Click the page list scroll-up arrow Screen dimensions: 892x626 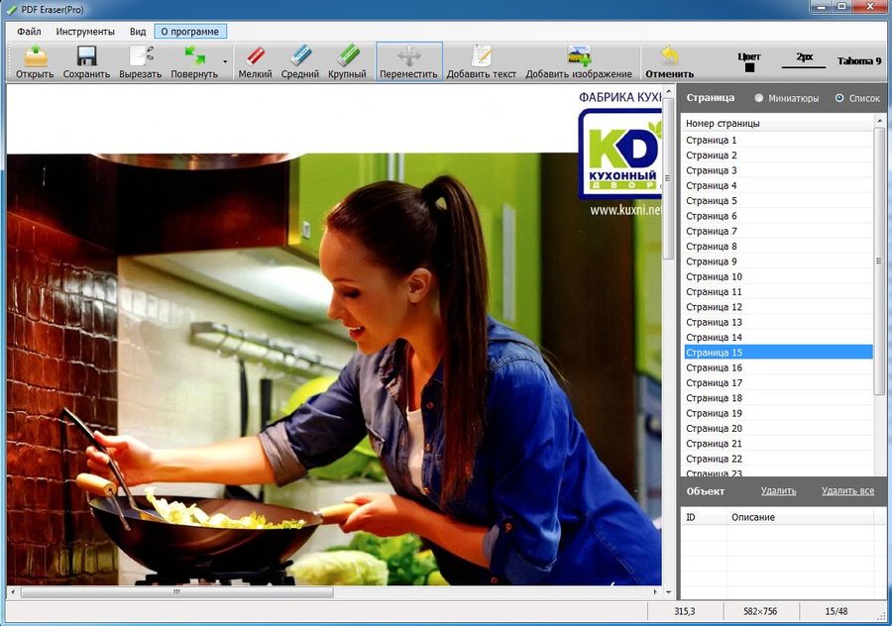(x=879, y=121)
